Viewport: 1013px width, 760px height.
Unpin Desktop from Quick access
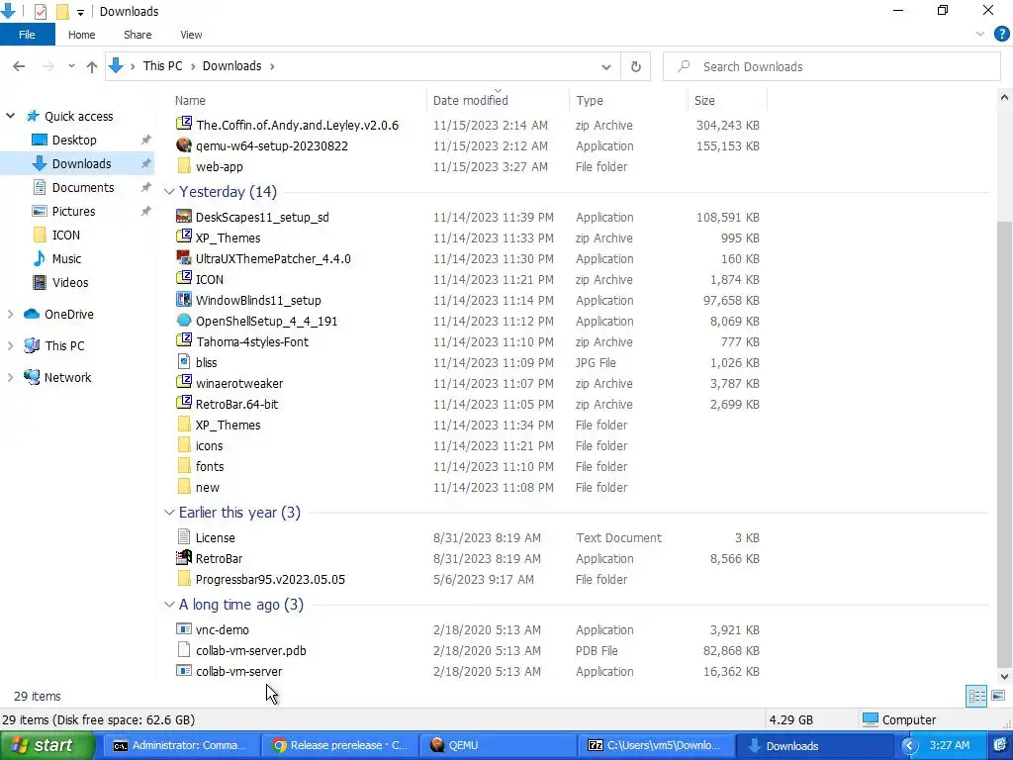point(146,140)
